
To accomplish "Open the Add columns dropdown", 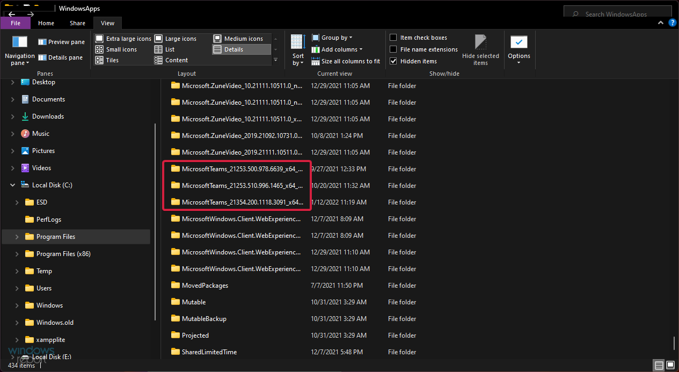I will 337,49.
